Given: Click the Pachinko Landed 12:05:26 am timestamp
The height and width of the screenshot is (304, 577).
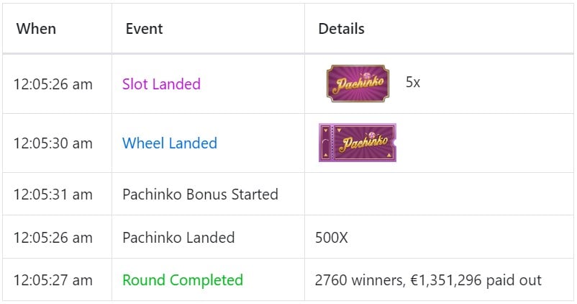Looking at the screenshot, I should point(53,237).
